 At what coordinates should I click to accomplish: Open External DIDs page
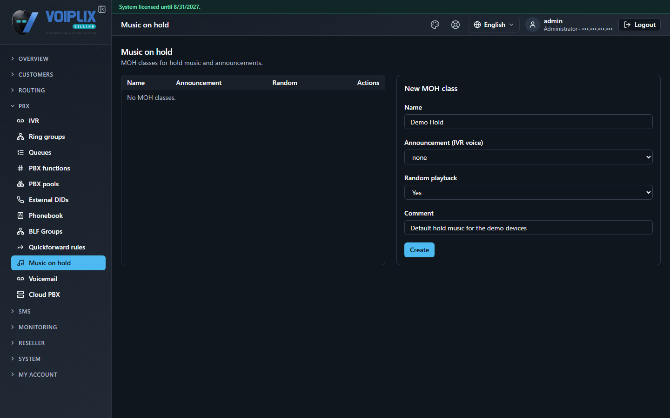pyautogui.click(x=58, y=200)
